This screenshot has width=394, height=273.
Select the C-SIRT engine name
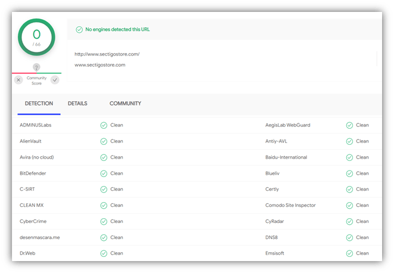(x=27, y=189)
